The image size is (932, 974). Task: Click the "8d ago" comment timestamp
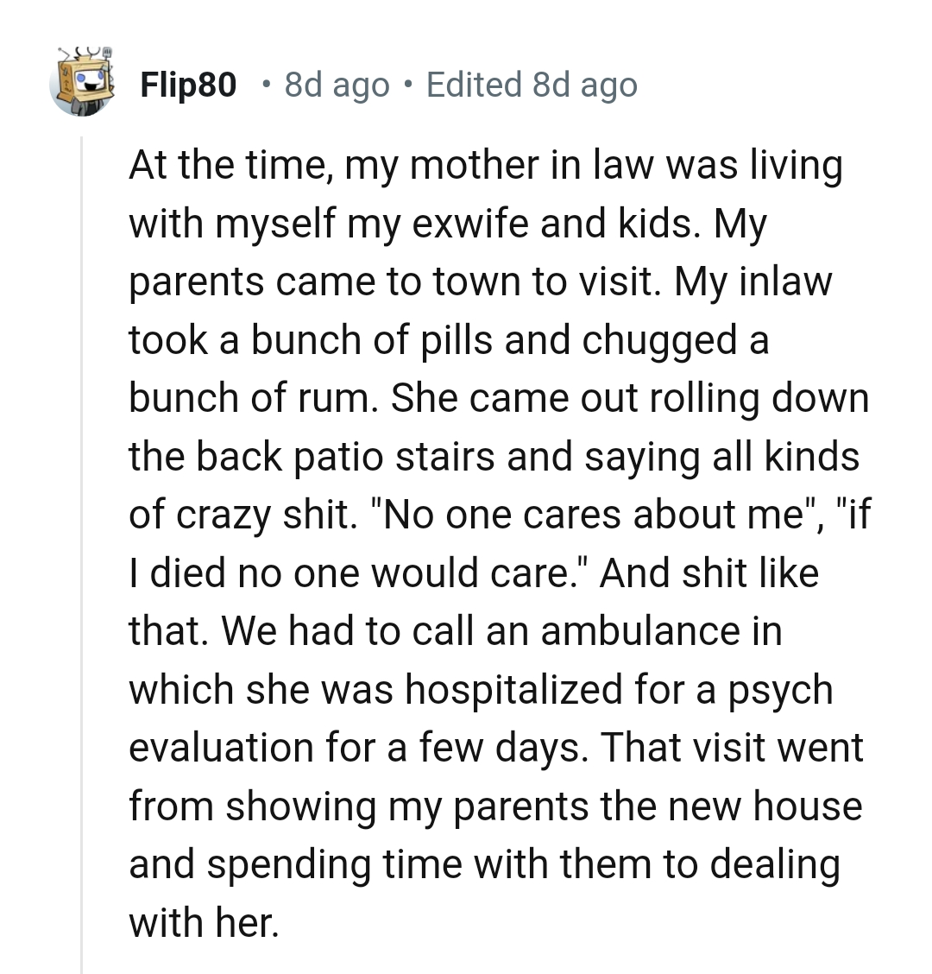pos(336,84)
